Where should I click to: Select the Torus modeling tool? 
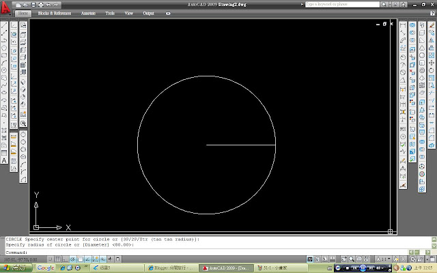(x=422, y=70)
